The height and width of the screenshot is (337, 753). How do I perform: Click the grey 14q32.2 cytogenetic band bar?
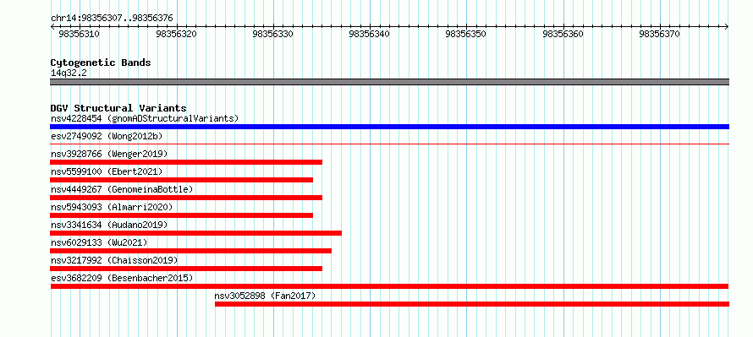click(389, 82)
